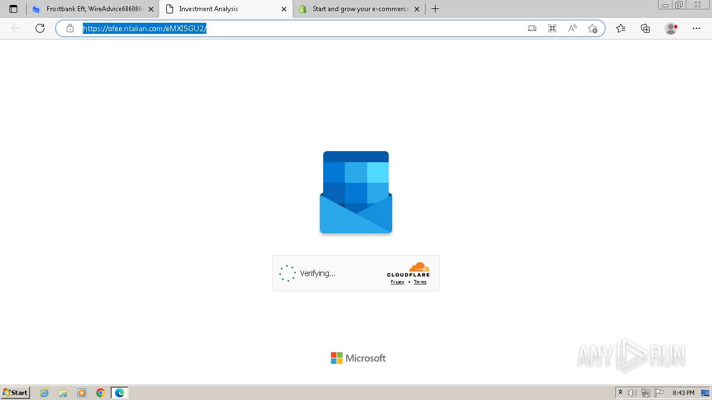The width and height of the screenshot is (712, 400).
Task: Launch Google Chrome from the taskbar
Action: [101, 393]
